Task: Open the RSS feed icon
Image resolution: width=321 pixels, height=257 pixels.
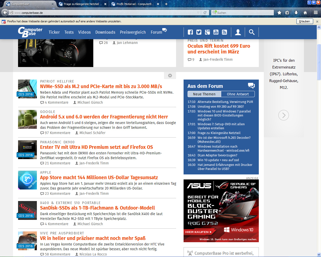Action: pos(224,32)
